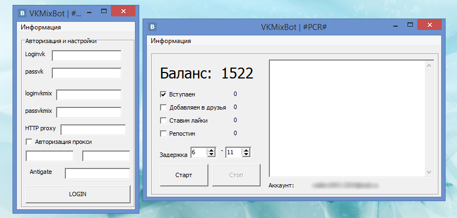Click the log scrollbar up arrow

coord(429,65)
